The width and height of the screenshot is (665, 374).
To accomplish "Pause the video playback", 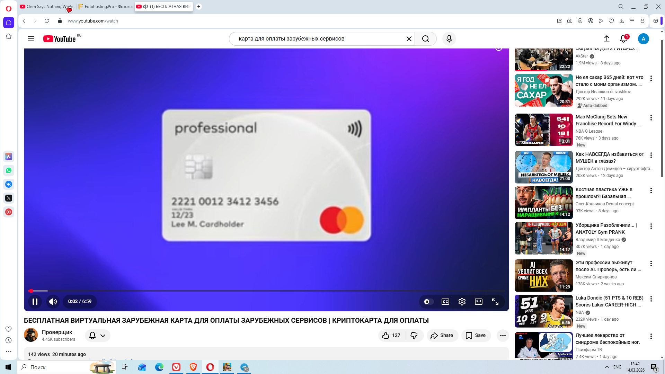I will point(35,302).
